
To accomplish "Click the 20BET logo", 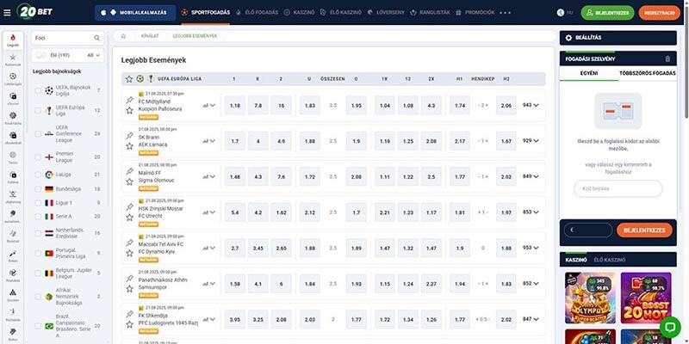I will [x=34, y=11].
